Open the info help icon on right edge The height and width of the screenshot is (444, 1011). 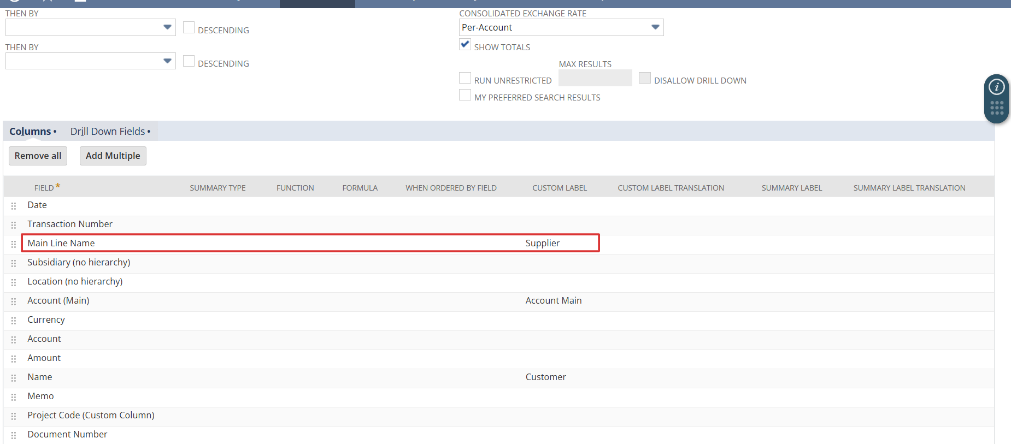[996, 87]
